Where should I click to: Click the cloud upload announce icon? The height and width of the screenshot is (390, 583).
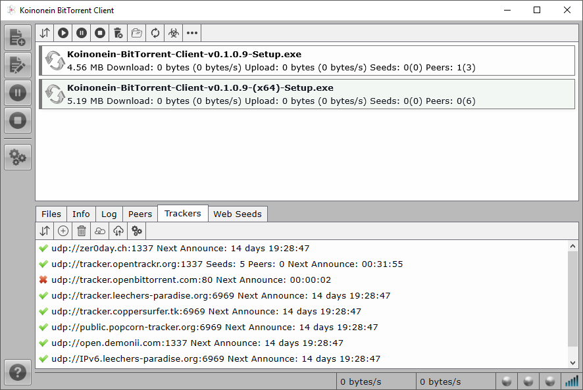pos(118,231)
